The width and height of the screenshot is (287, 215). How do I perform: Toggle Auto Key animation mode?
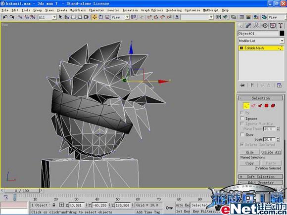pyautogui.click(x=183, y=205)
